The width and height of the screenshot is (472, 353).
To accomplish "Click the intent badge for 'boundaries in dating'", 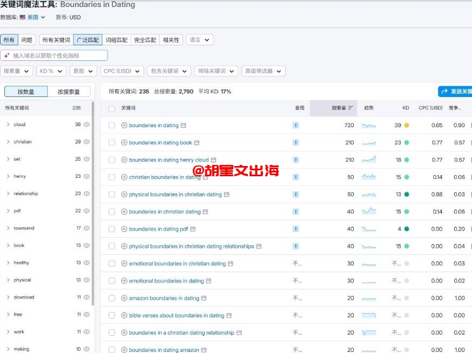I will 295,125.
